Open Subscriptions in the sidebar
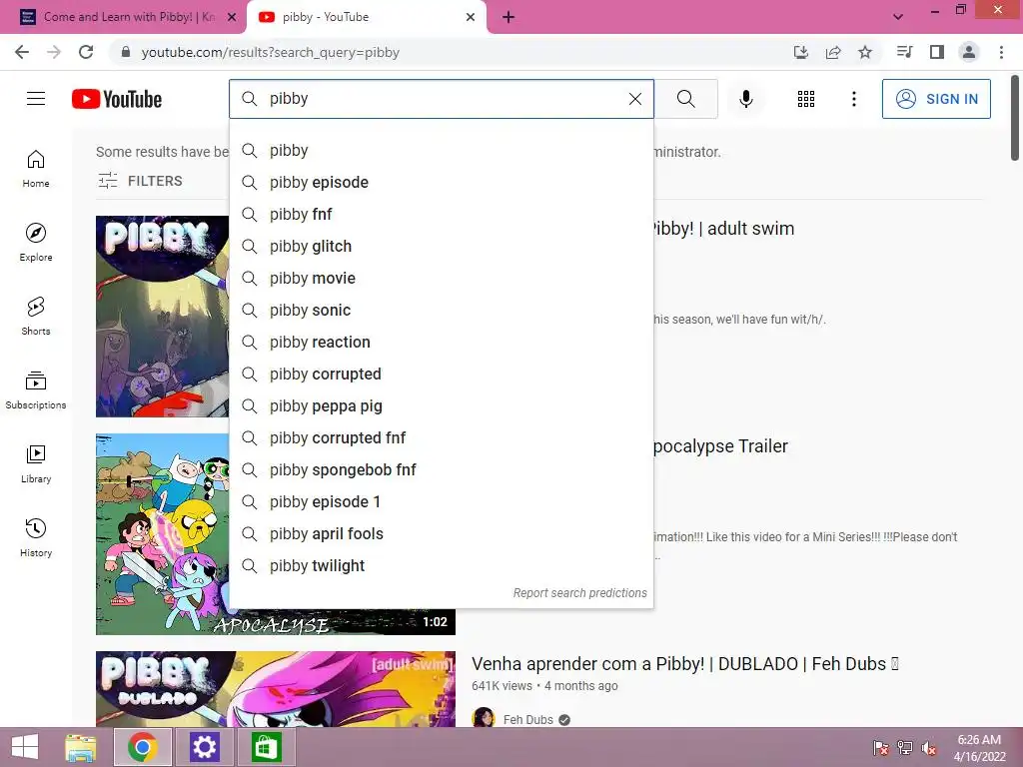The image size is (1023, 767). 36,390
